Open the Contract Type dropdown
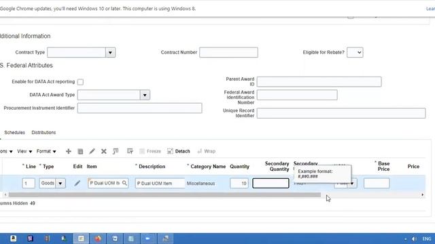The width and height of the screenshot is (435, 244). coord(110,52)
